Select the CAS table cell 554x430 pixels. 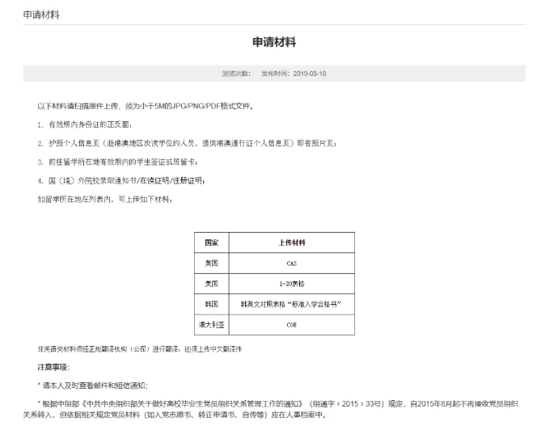click(292, 263)
